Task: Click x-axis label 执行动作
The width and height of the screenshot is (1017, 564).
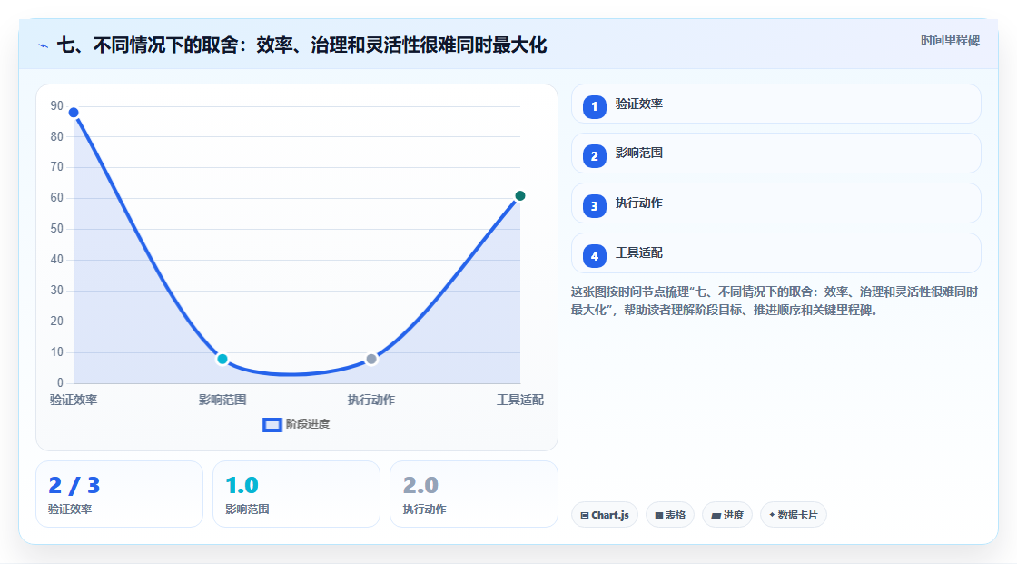Action: pos(371,400)
